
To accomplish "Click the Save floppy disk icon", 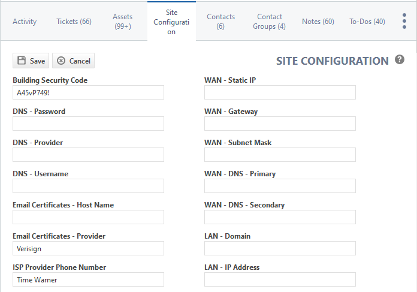I will click(22, 61).
